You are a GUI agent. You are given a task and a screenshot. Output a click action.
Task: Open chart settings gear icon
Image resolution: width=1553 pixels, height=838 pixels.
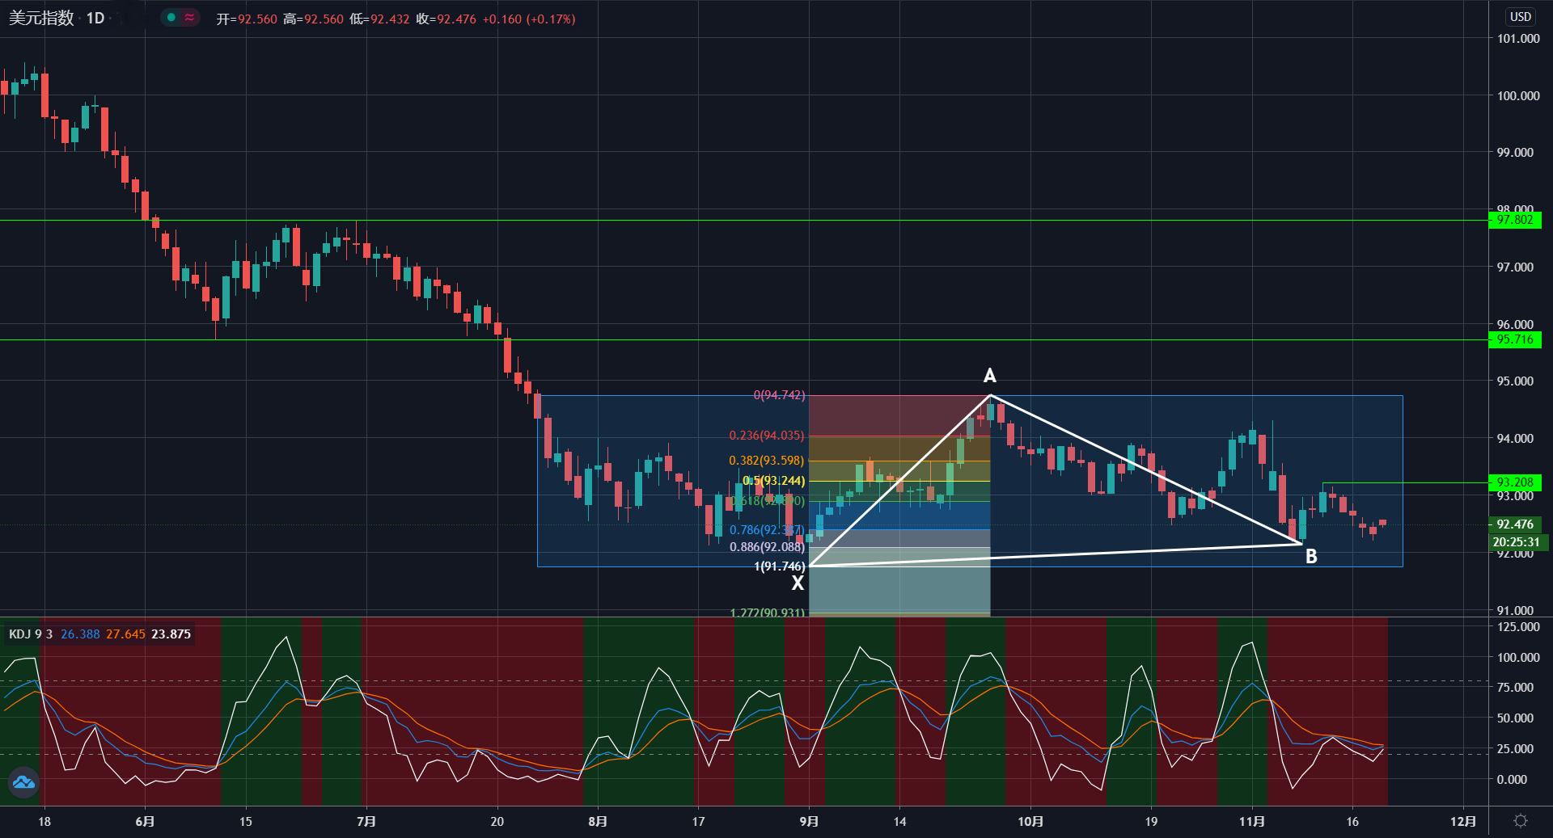coord(1521,821)
